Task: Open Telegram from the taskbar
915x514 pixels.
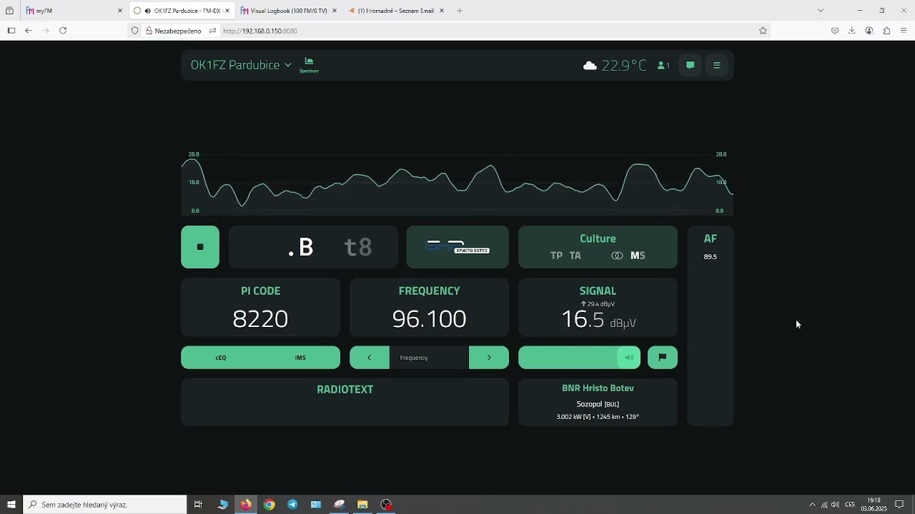Action: (292, 505)
